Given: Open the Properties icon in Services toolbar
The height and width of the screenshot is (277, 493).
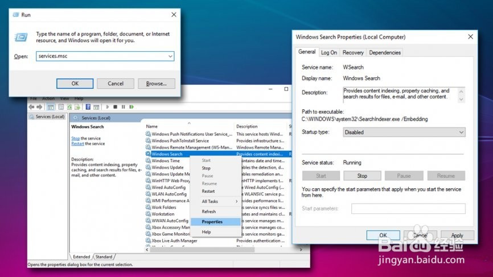Looking at the screenshot, I should tap(61, 107).
